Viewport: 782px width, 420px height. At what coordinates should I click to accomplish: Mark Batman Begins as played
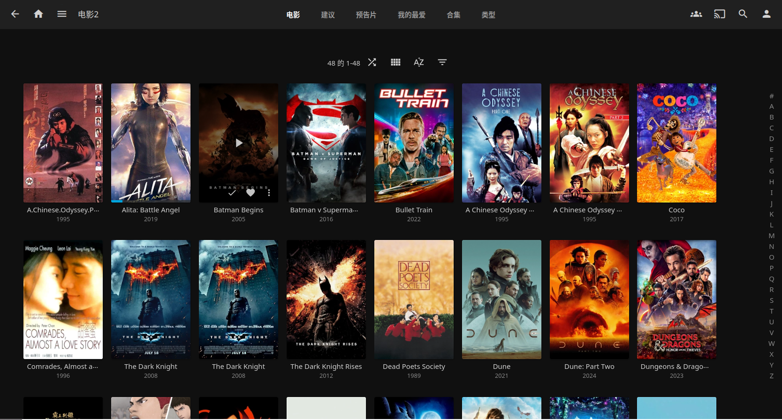[x=232, y=193]
